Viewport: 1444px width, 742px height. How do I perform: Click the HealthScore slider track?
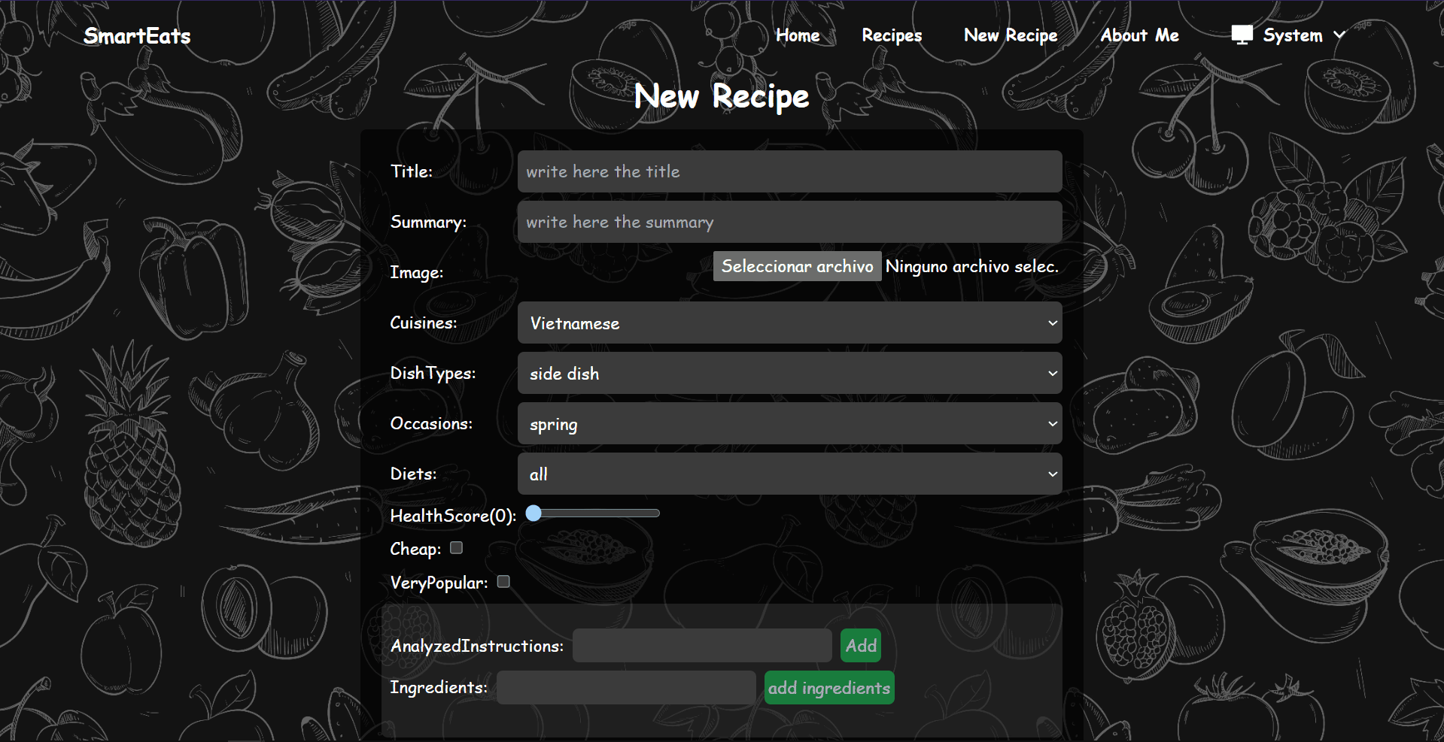click(x=596, y=513)
